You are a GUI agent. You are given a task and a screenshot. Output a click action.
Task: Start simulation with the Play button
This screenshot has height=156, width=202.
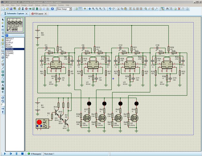(5, 154)
